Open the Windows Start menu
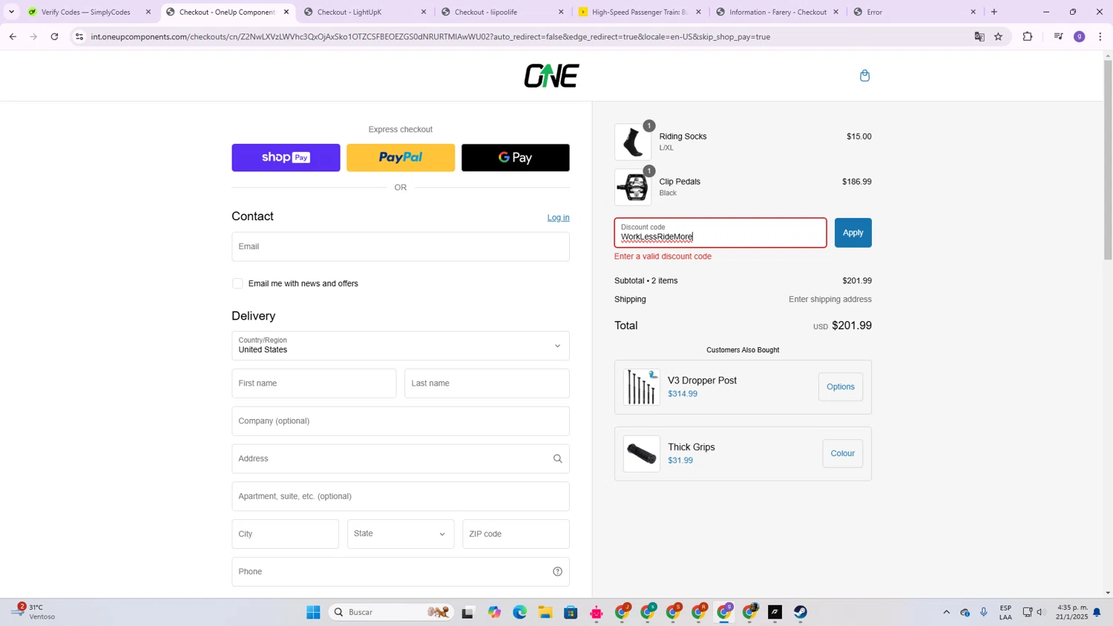 313,613
